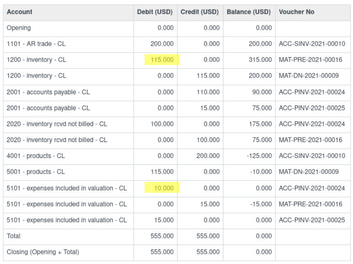Click the Debit (USD) column header
353x264 pixels.
pyautogui.click(x=156, y=13)
